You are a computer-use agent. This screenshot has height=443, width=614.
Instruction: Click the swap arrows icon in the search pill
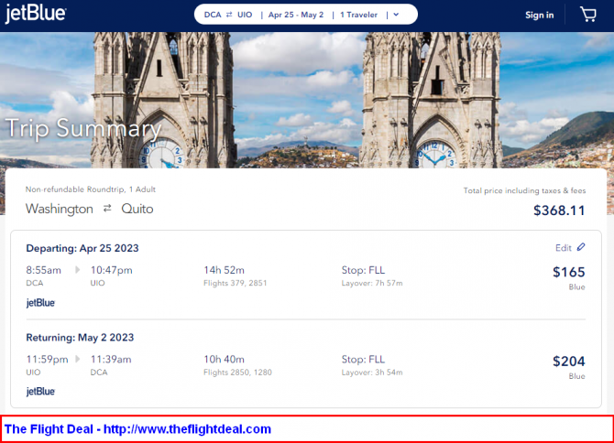229,15
